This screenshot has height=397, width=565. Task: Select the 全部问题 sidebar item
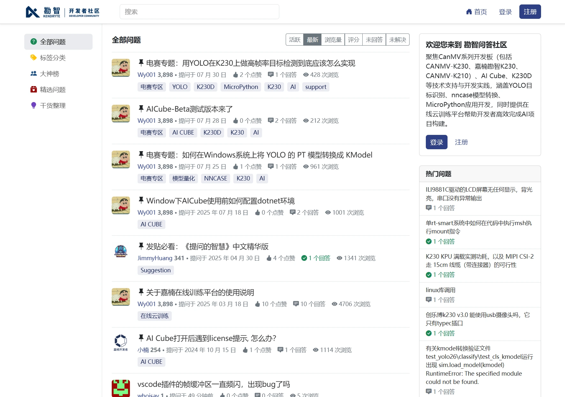(58, 42)
